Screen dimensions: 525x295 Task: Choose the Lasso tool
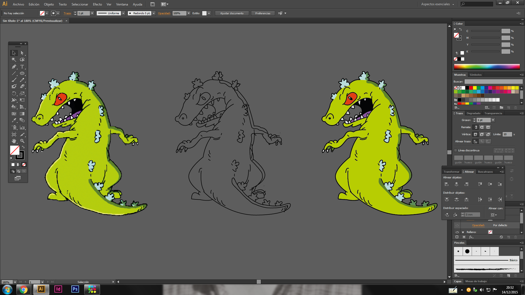(x=22, y=60)
